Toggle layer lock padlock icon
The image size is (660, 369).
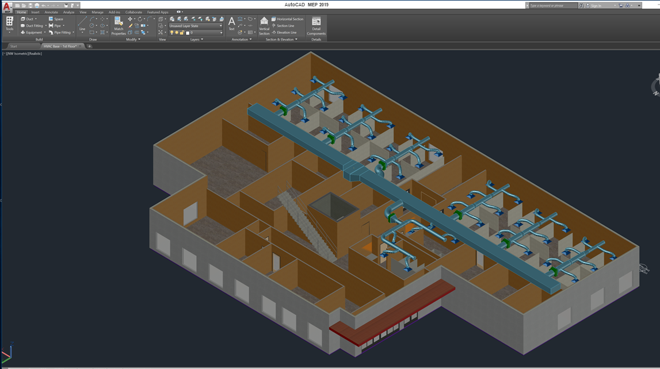[182, 33]
